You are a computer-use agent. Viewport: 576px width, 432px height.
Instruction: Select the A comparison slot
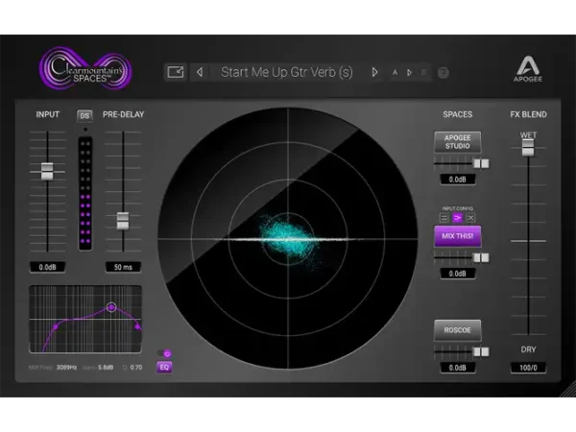(x=395, y=72)
